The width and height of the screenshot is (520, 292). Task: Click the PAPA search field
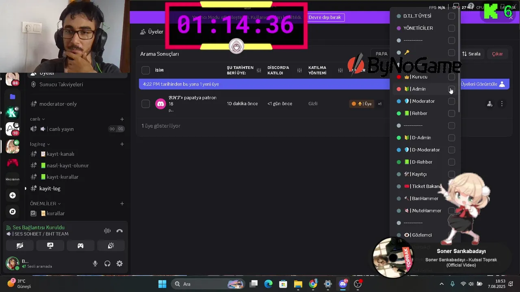(x=381, y=54)
